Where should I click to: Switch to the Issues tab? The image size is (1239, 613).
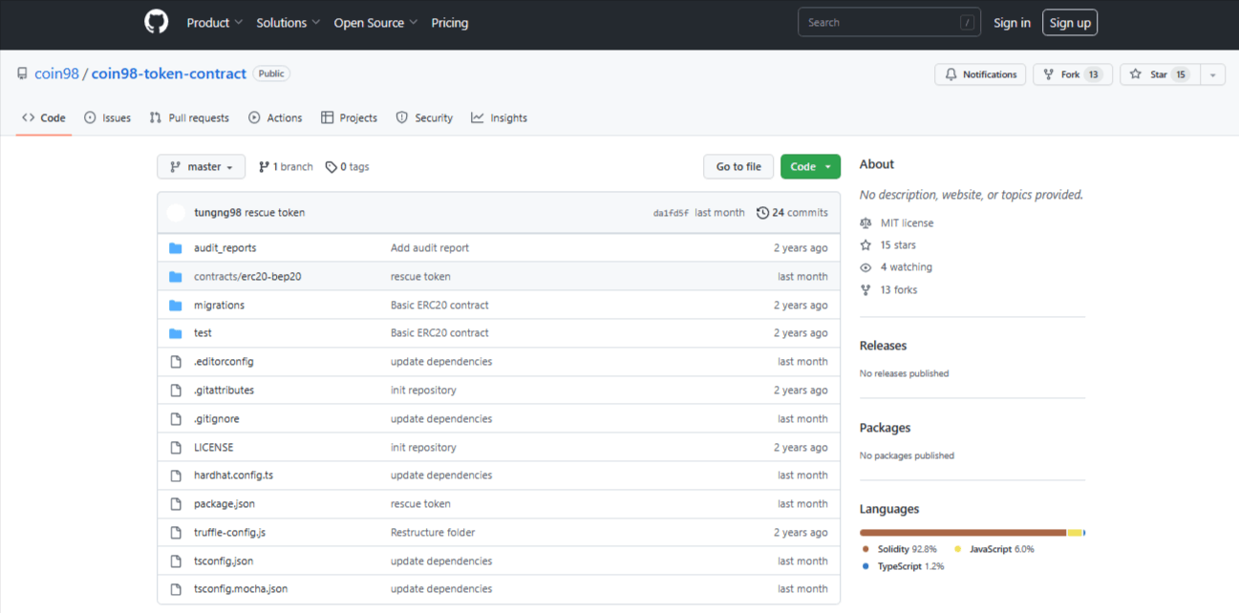(x=107, y=118)
